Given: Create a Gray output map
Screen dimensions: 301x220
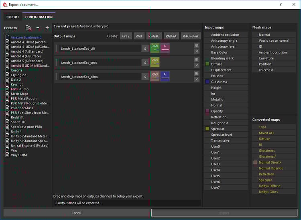Looking at the screenshot, I should point(126,36).
